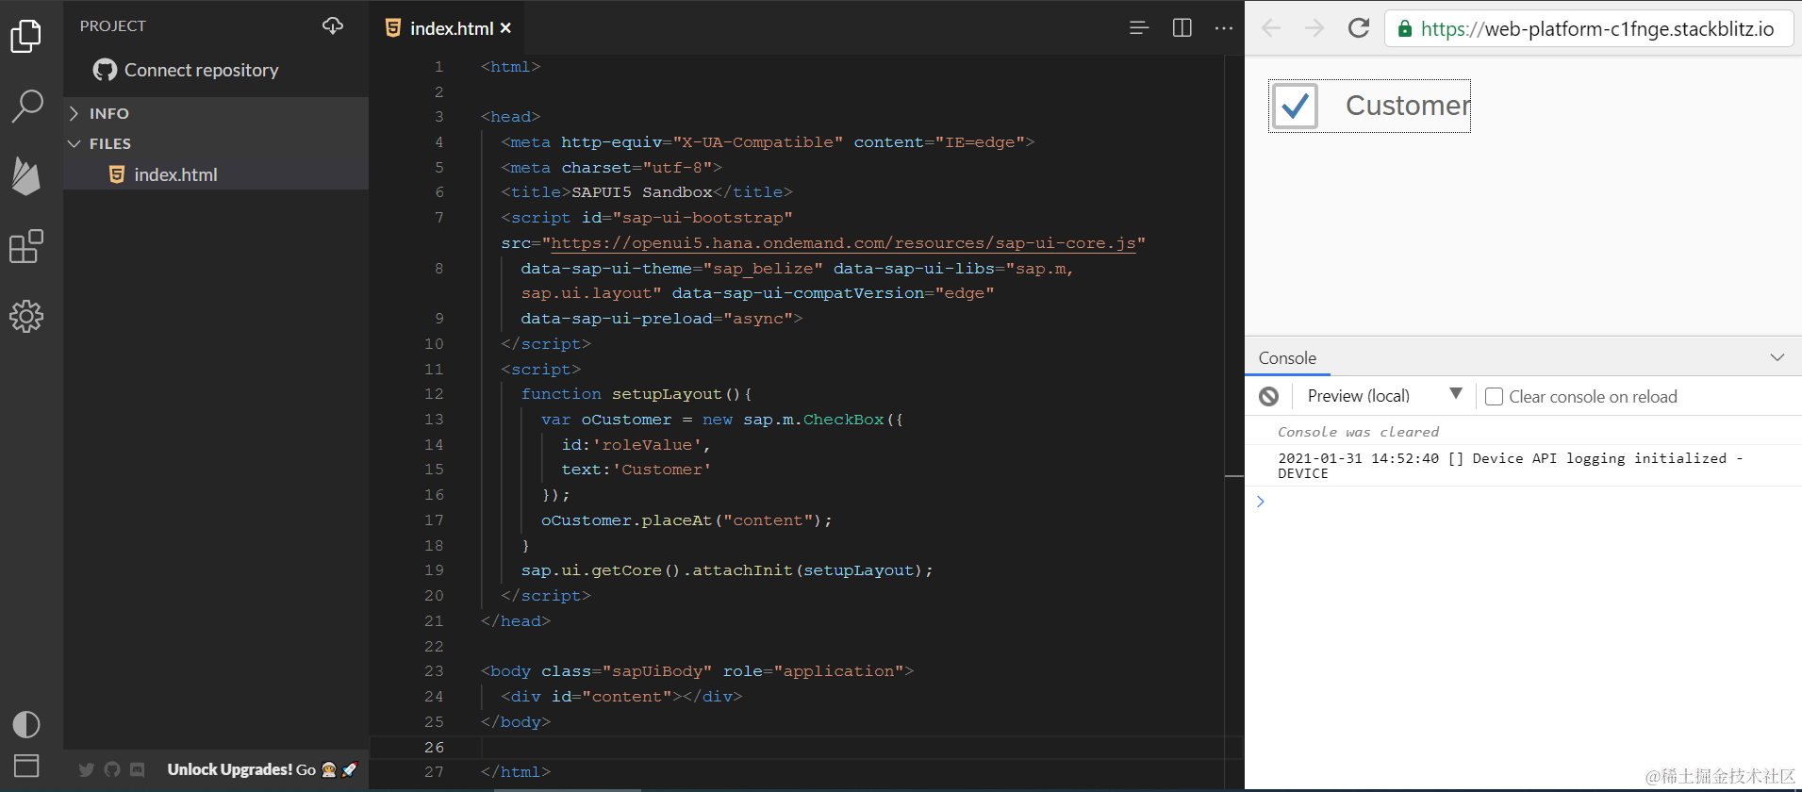Click the lock icon in URL bar
1802x792 pixels.
click(1405, 29)
